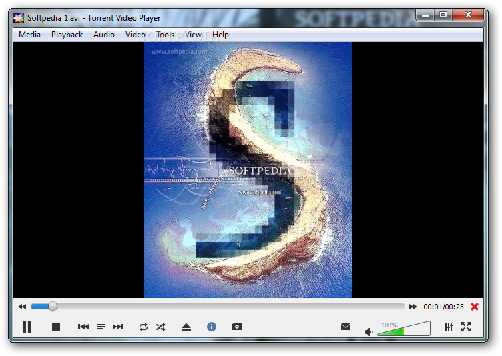Click the faster forward double-arrow button

point(413,307)
